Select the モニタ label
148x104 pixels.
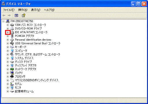coord(18,88)
